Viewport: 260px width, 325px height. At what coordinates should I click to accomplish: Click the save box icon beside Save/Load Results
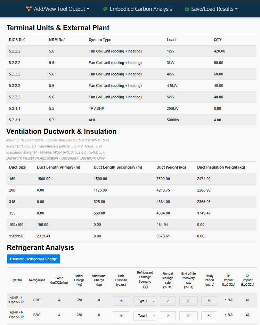(x=187, y=9)
